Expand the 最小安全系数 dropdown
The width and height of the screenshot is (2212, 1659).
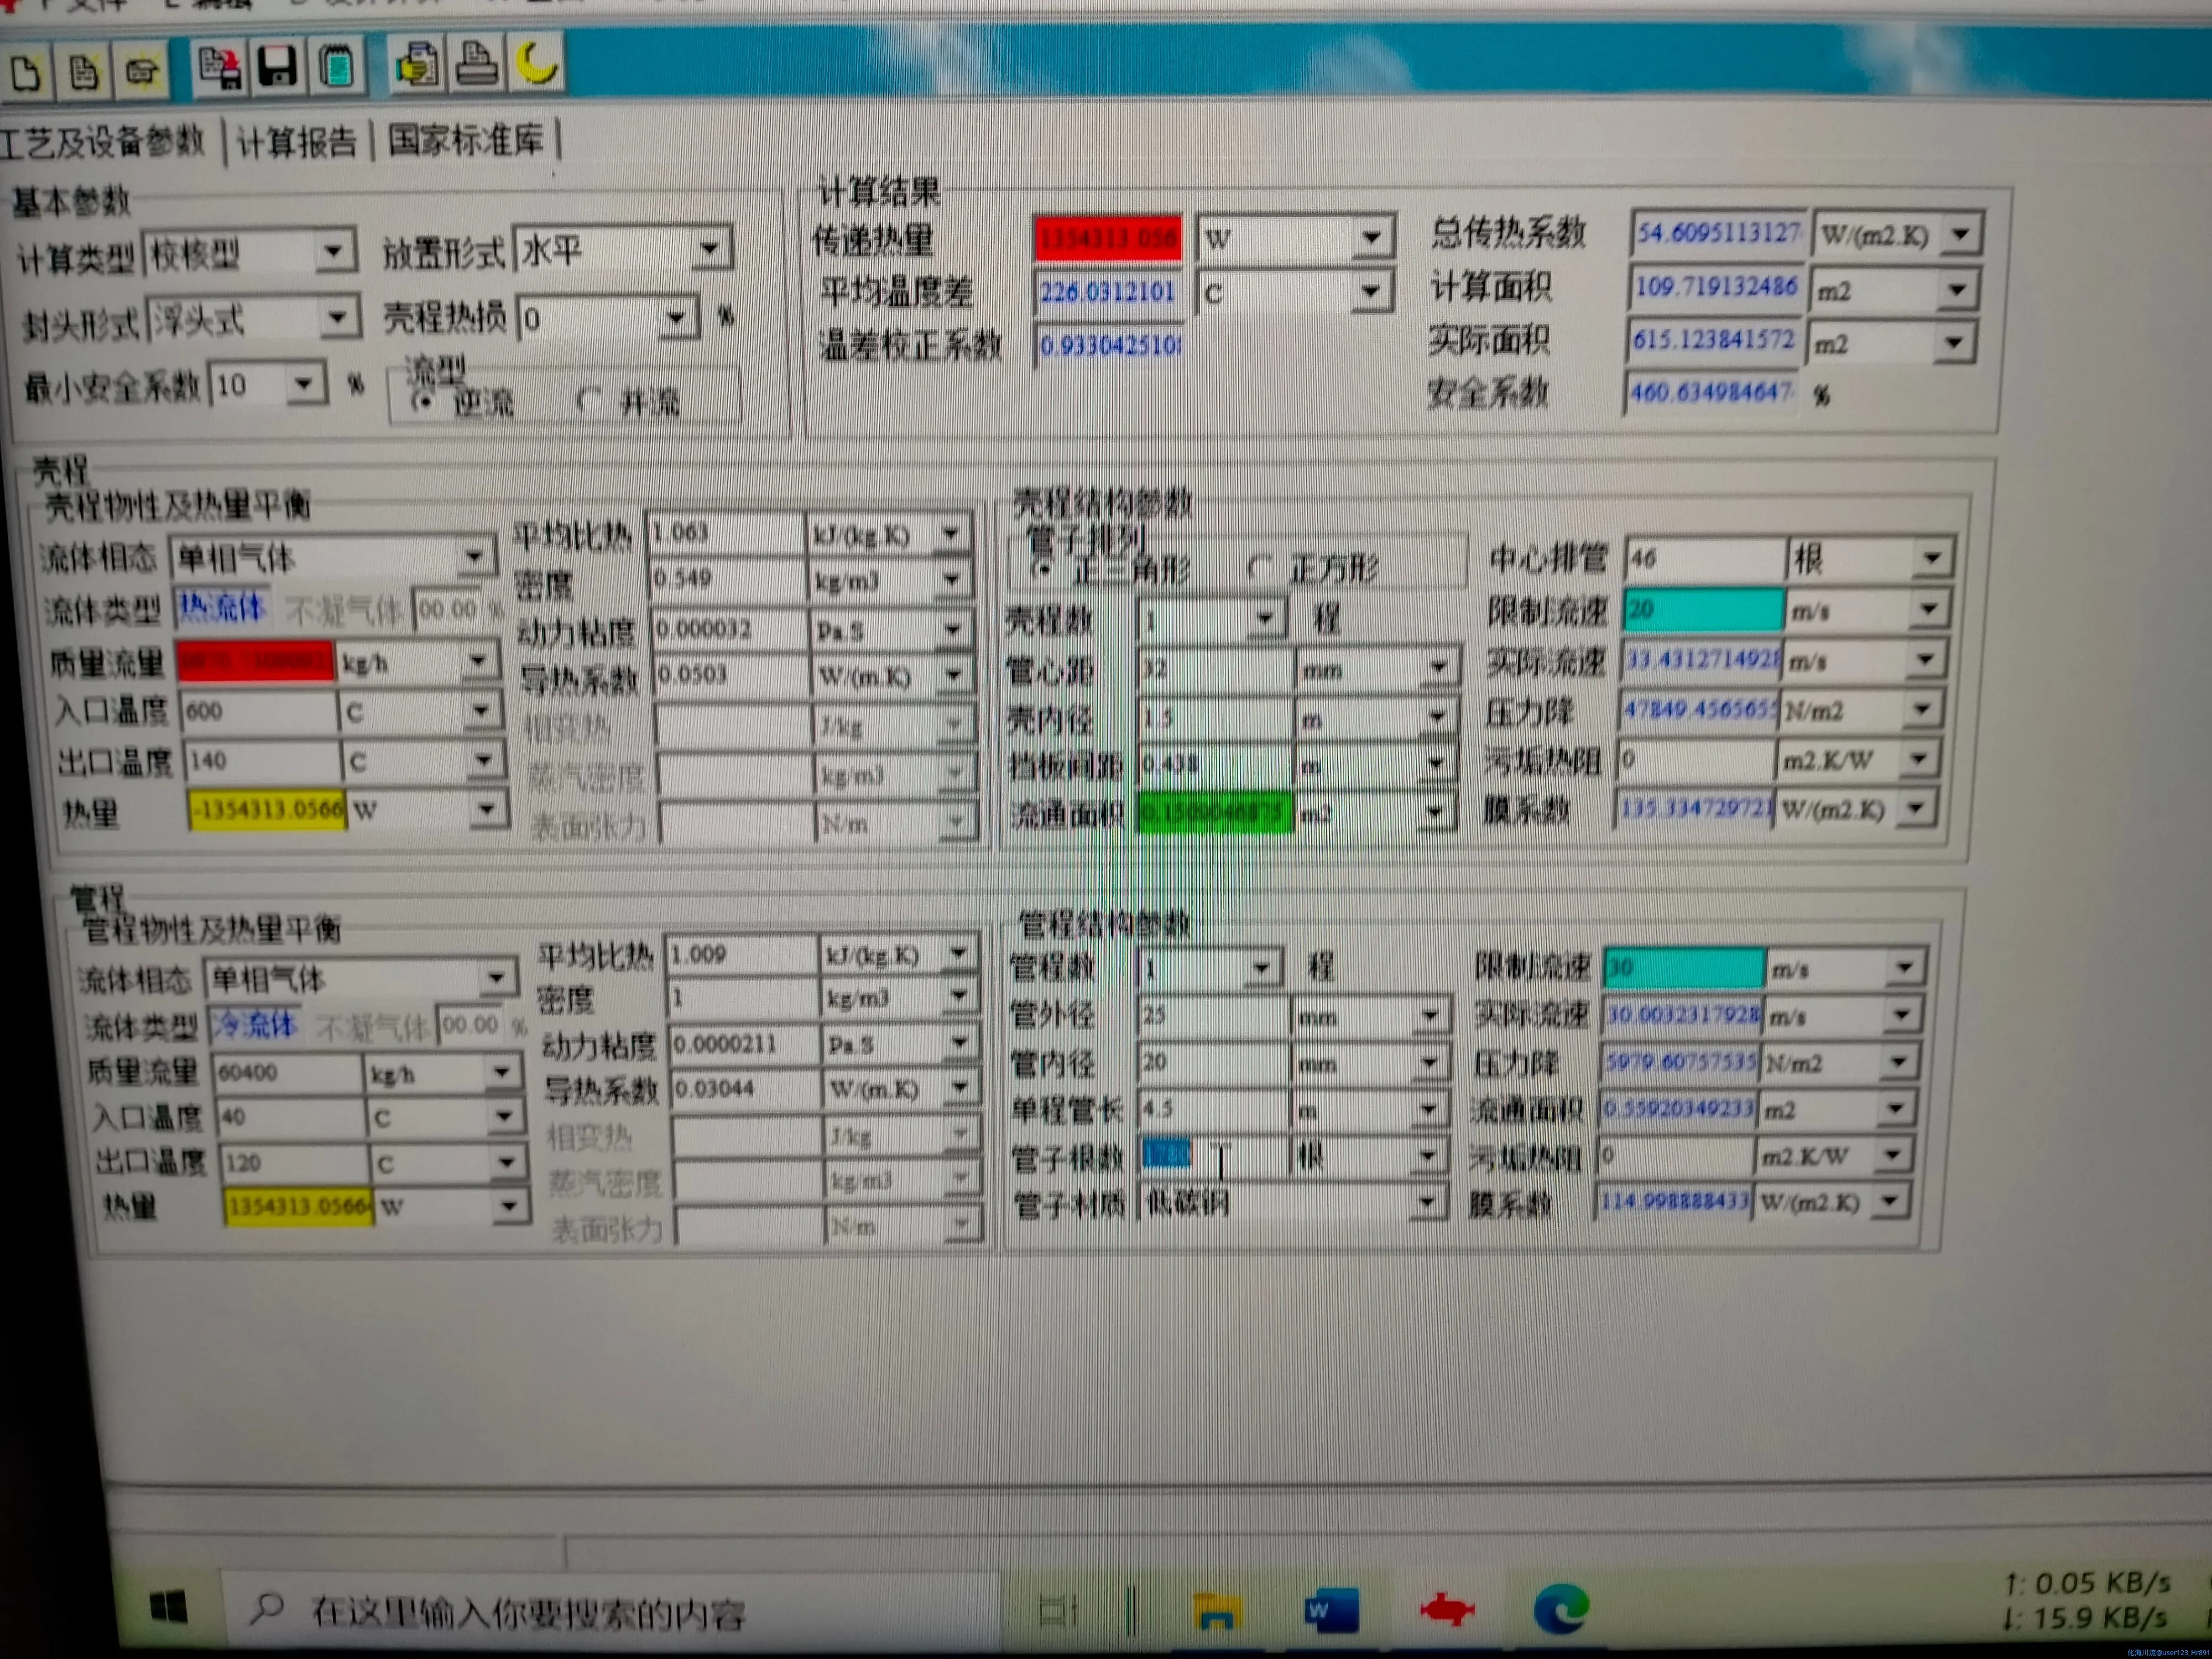pos(304,383)
